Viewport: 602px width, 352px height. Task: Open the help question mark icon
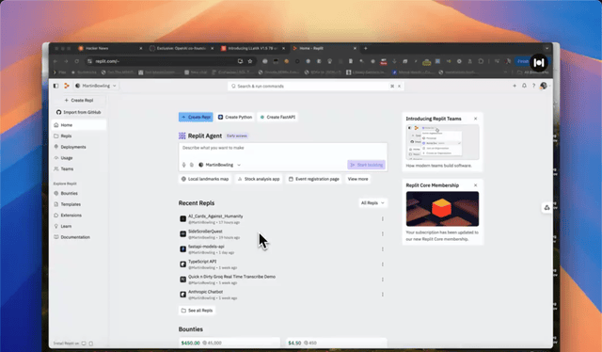[x=533, y=86]
